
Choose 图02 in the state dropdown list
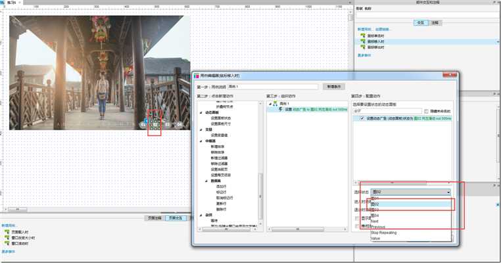(x=411, y=204)
